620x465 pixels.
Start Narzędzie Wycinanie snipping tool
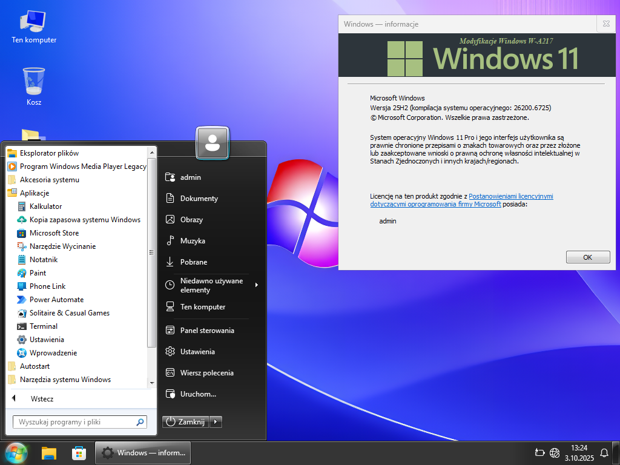[x=62, y=246]
